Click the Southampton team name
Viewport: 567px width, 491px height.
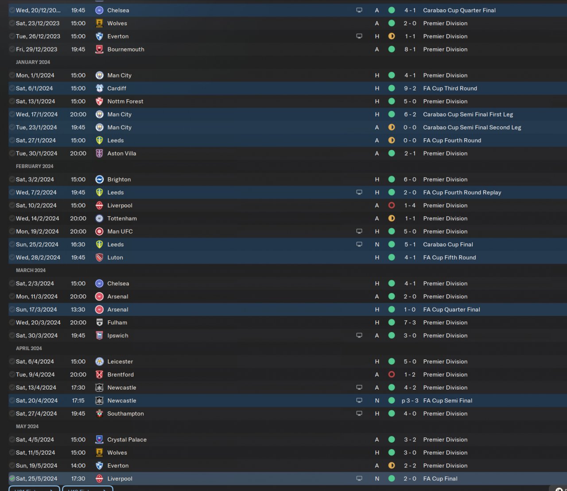125,413
